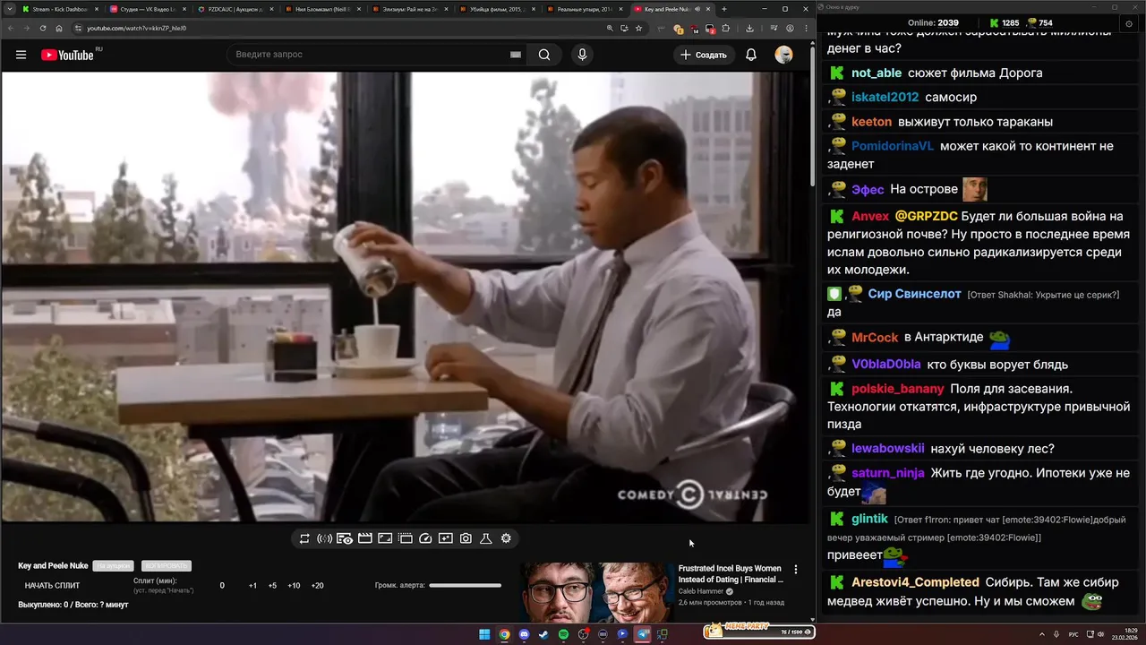Go to the YouTube home logo
This screenshot has width=1146, height=645.
click(x=67, y=55)
